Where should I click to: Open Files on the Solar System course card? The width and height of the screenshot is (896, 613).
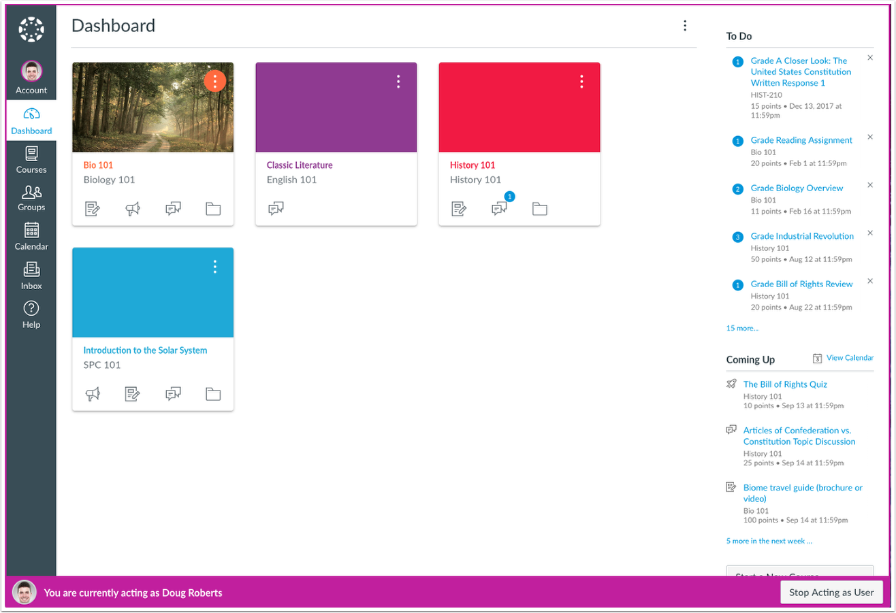click(x=213, y=394)
